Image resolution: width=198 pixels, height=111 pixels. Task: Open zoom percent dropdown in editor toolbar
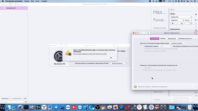(16, 4)
